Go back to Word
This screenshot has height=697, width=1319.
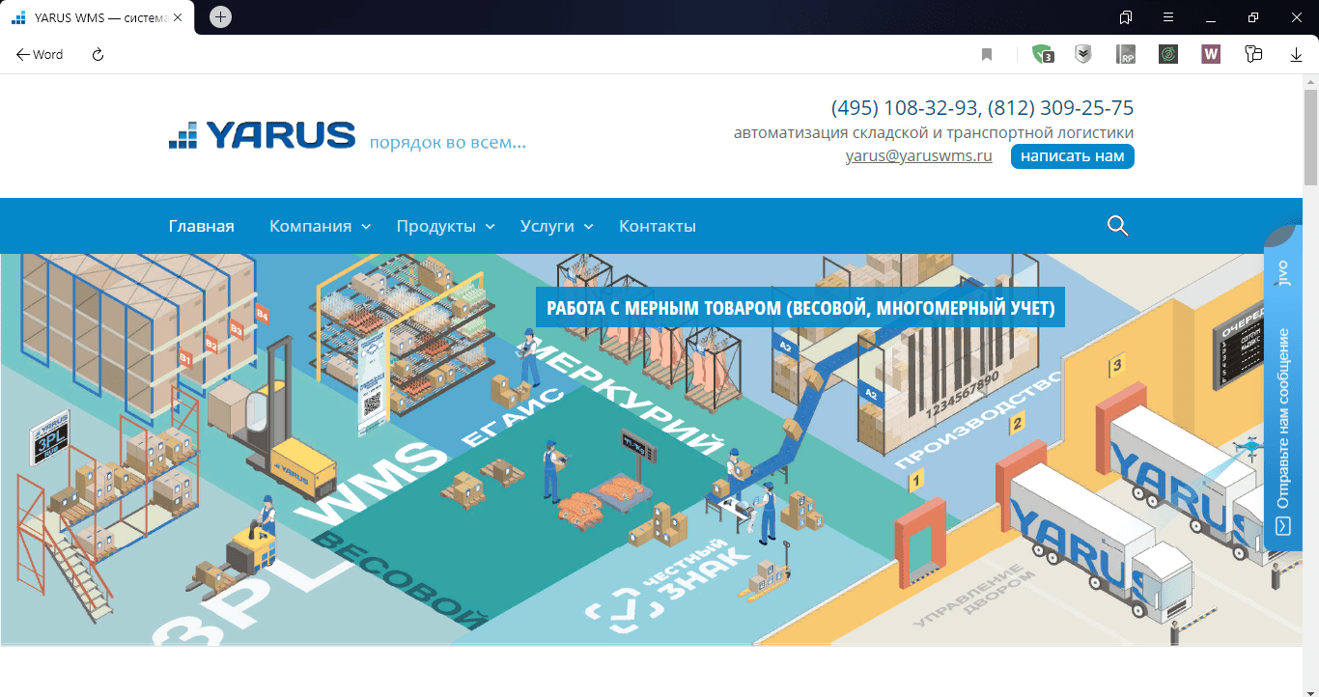tap(40, 55)
